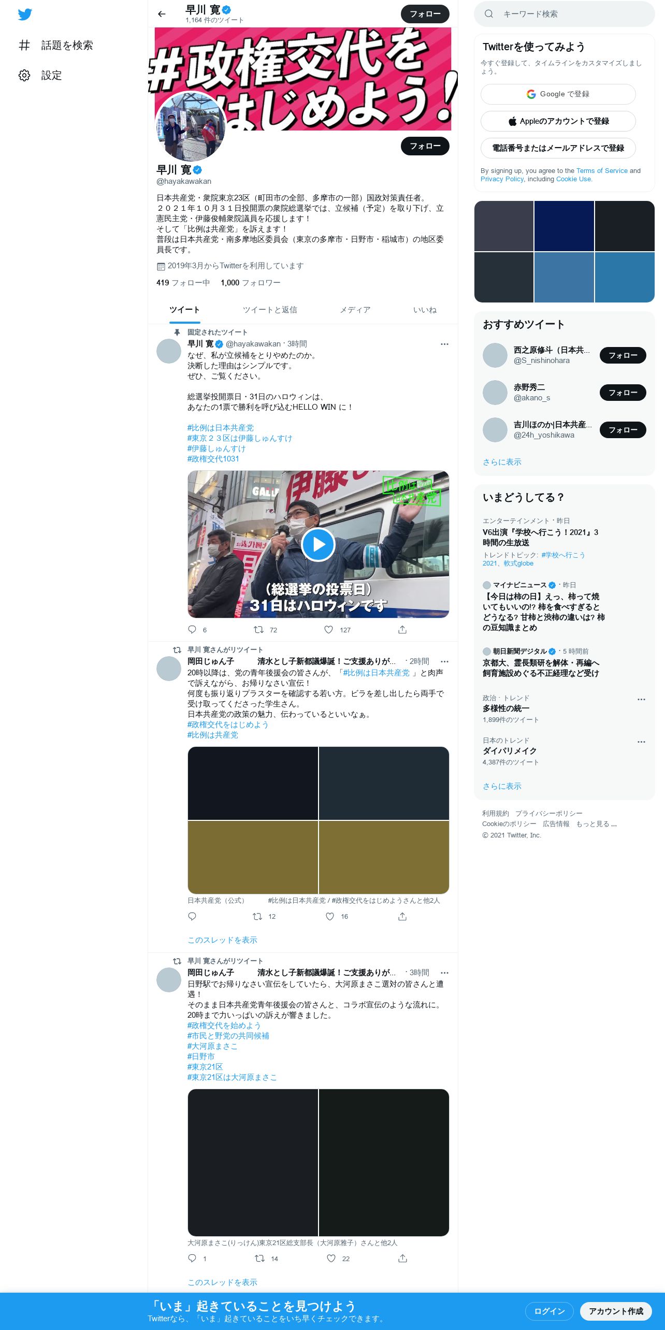Play the 31日はハロウィンです video
This screenshot has height=1330, width=665.
318,544
